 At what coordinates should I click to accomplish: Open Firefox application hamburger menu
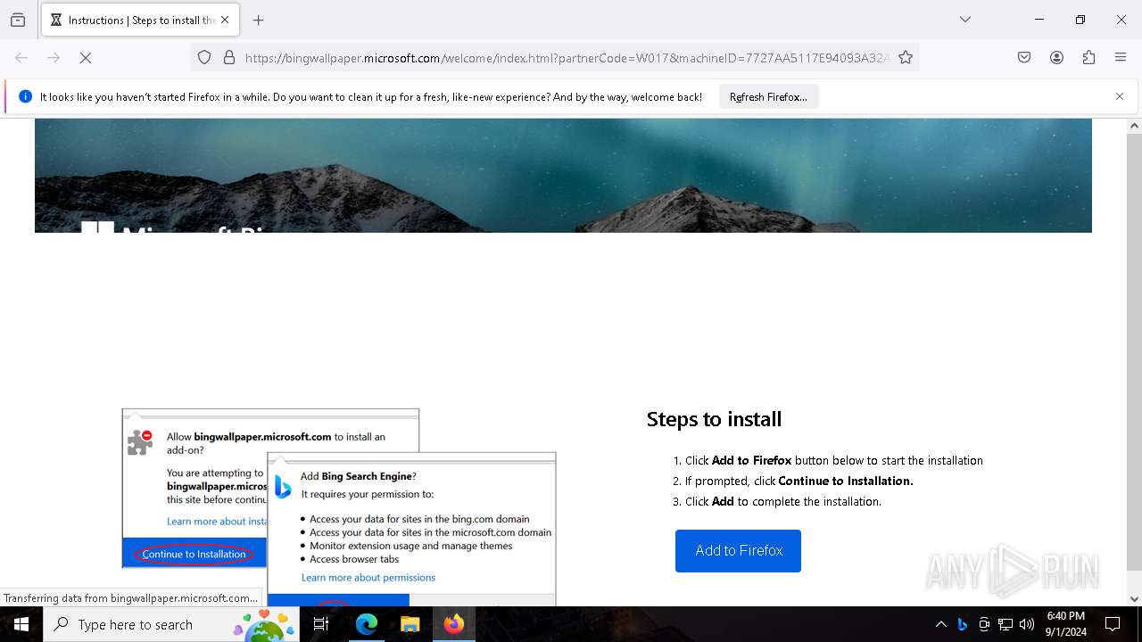1121,57
